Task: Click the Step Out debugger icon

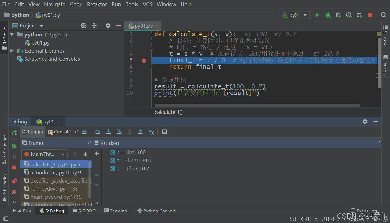Action: tap(140, 132)
